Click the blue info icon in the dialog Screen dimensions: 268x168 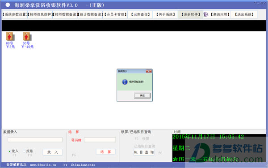pos(125,82)
